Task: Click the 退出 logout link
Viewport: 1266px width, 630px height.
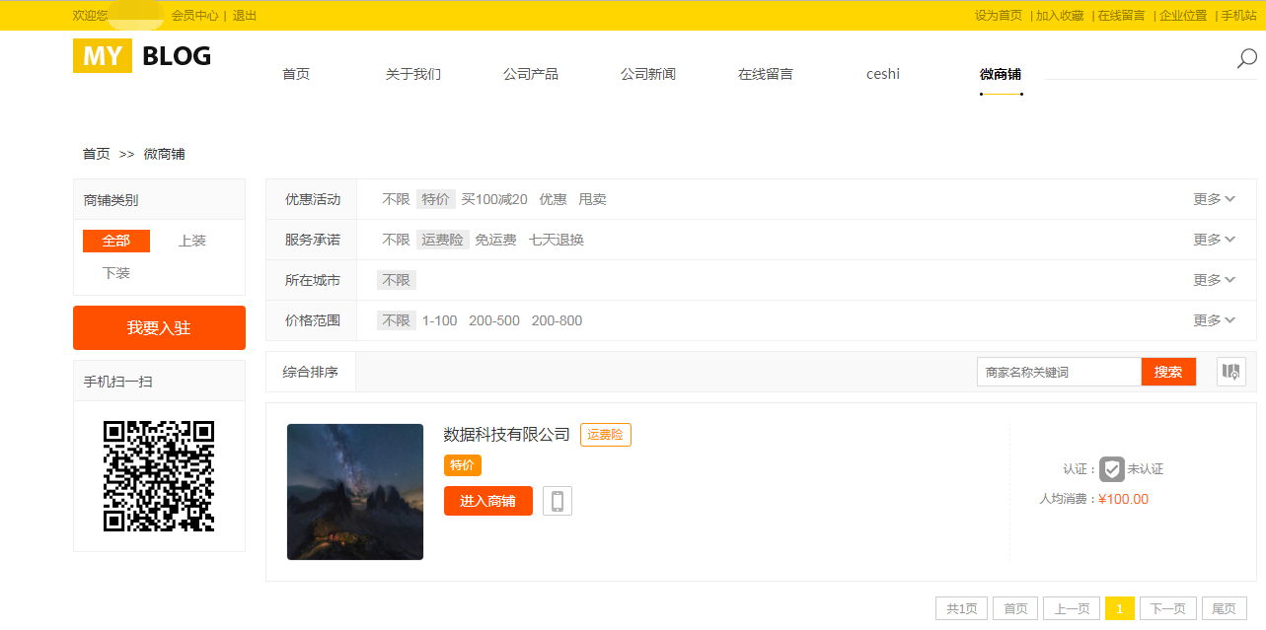Action: (x=245, y=16)
